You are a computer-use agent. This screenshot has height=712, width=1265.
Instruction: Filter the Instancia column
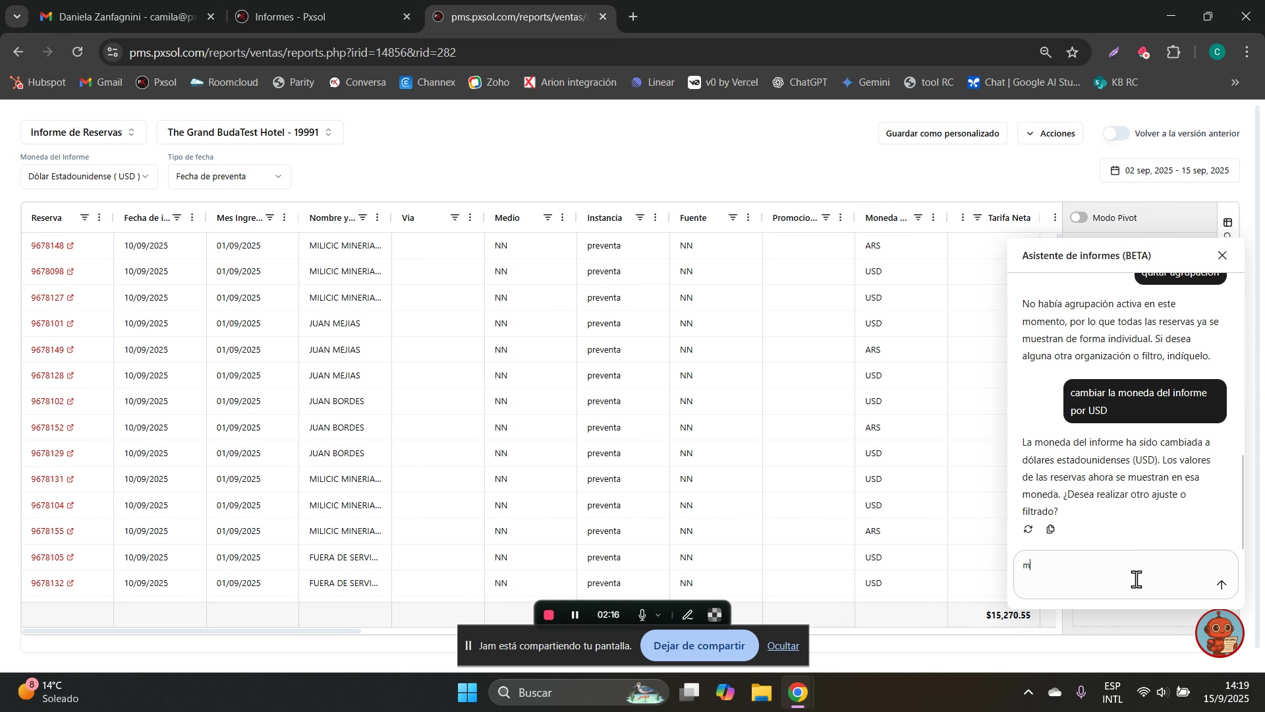point(640,218)
